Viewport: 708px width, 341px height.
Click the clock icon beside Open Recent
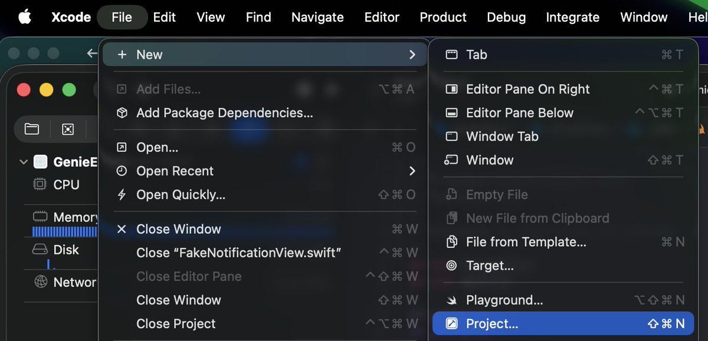point(122,171)
